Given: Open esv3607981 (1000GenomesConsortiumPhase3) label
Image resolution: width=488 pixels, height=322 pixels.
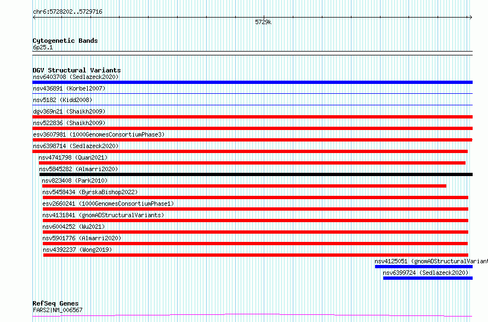Looking at the screenshot, I should tap(99, 134).
